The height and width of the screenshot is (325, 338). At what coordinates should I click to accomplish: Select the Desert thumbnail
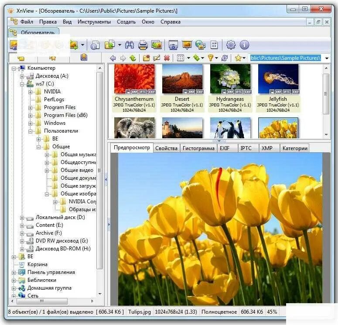tap(182, 88)
